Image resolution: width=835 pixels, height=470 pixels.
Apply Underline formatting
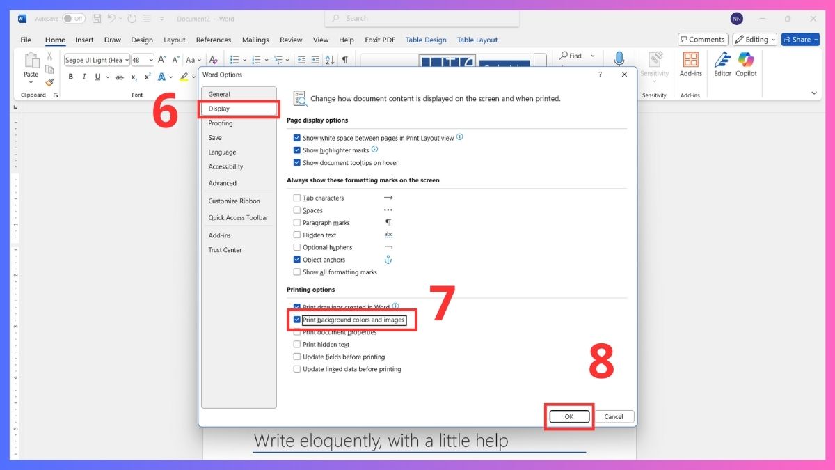point(97,77)
